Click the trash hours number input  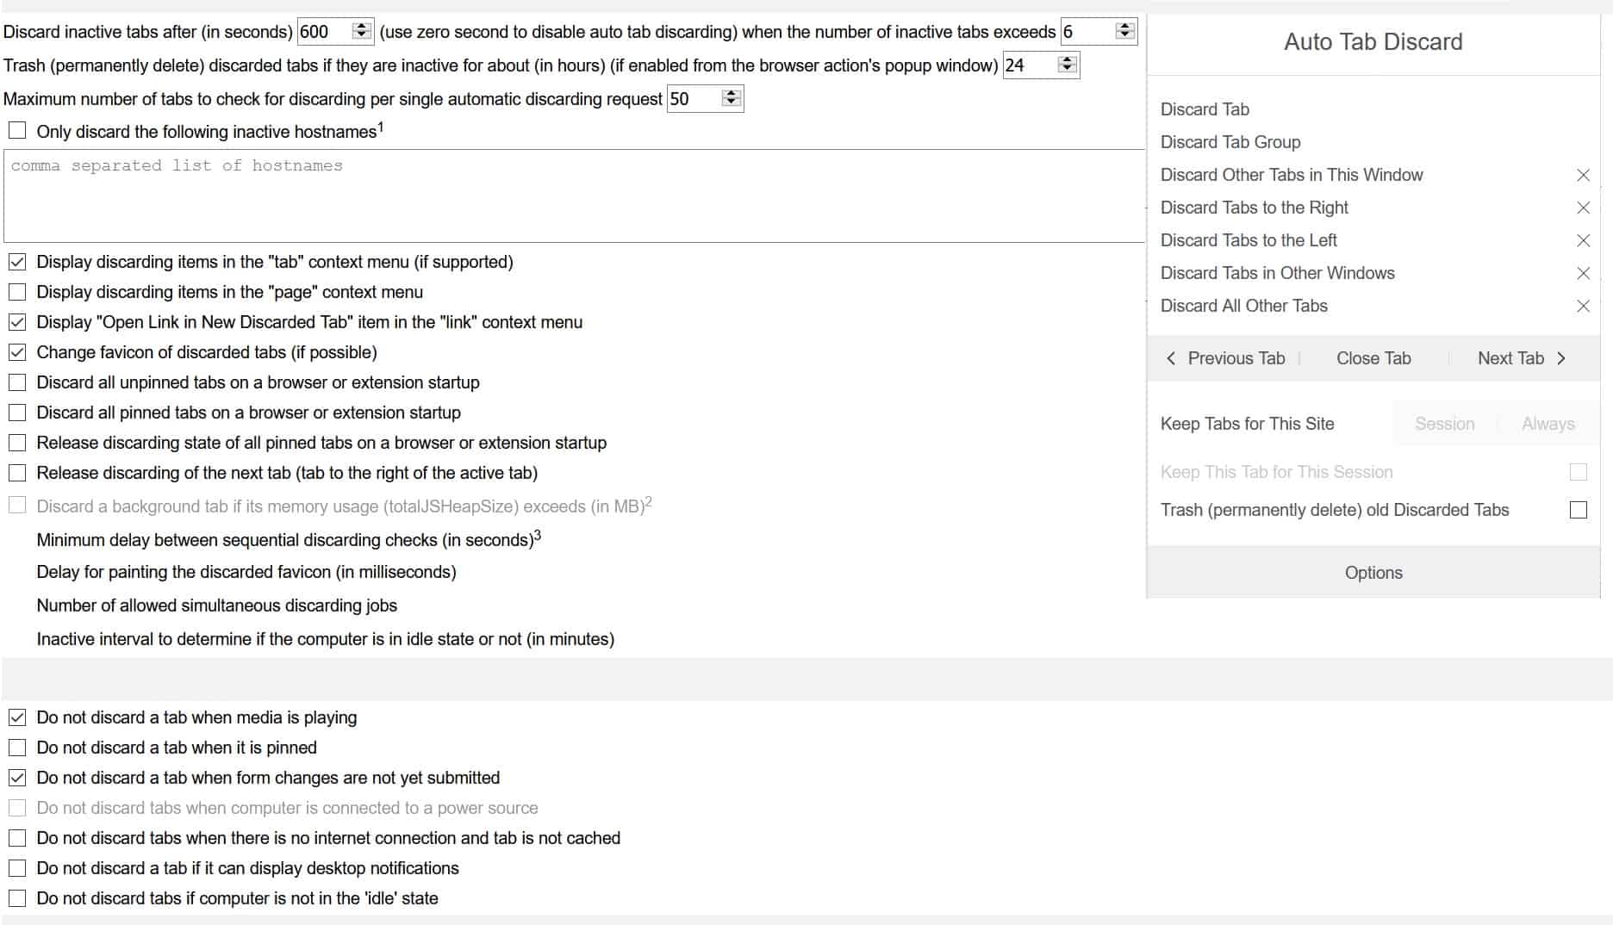[1041, 65]
